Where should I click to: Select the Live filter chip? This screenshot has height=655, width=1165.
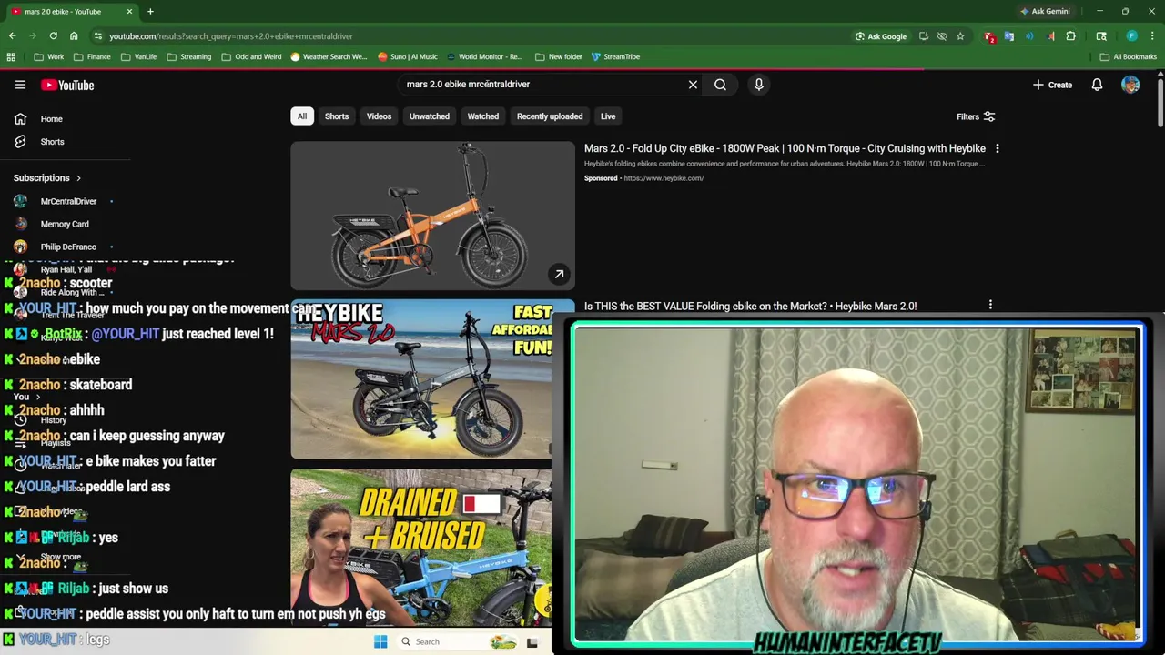(x=608, y=116)
